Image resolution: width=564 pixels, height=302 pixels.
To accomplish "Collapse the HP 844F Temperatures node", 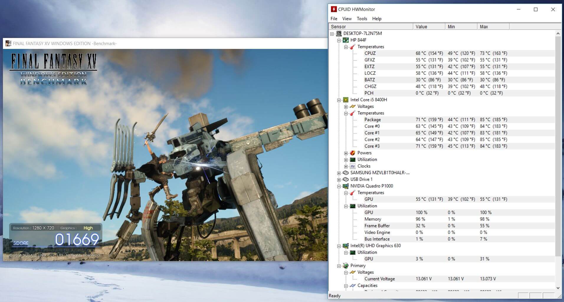I will tap(346, 47).
